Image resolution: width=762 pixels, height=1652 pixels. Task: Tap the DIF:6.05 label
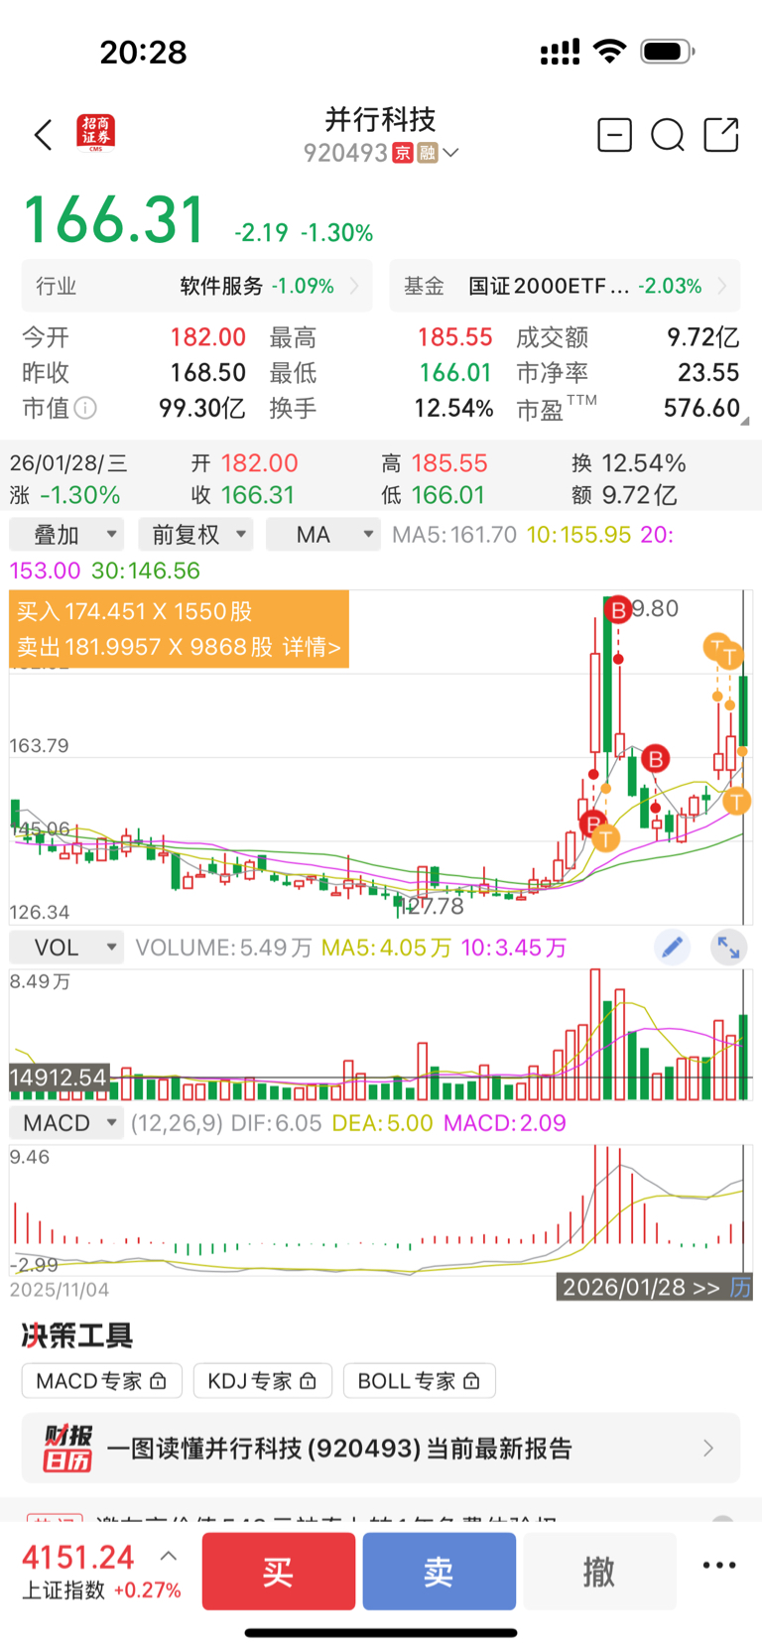pos(277,1123)
